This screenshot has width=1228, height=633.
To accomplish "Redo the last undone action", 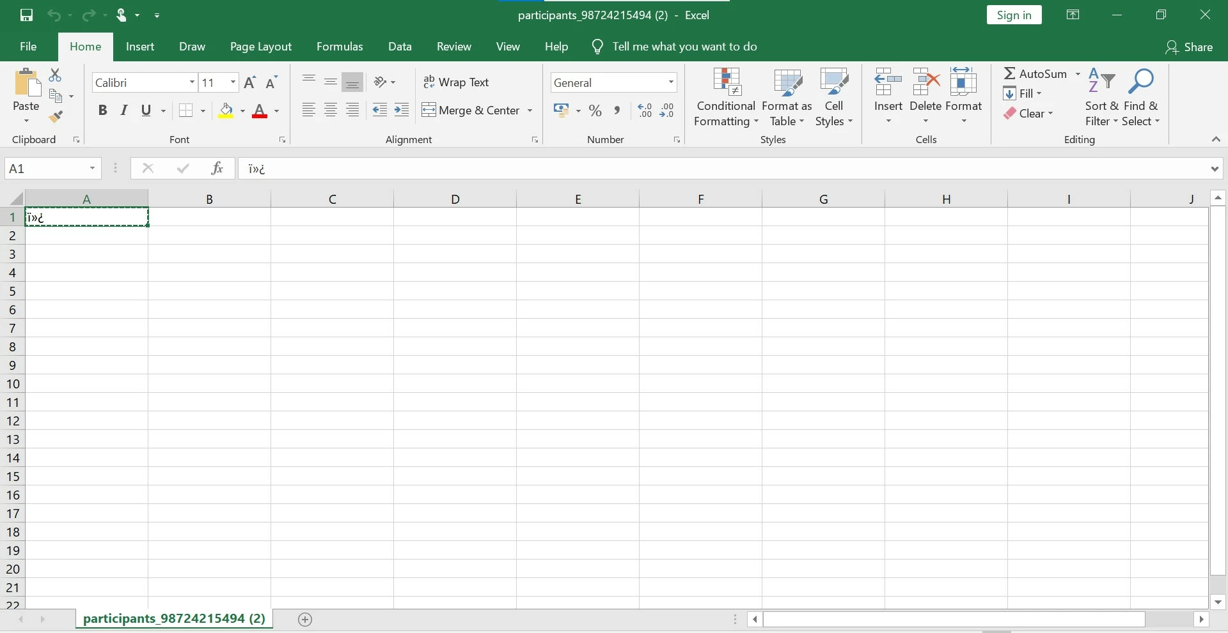I will coord(89,15).
